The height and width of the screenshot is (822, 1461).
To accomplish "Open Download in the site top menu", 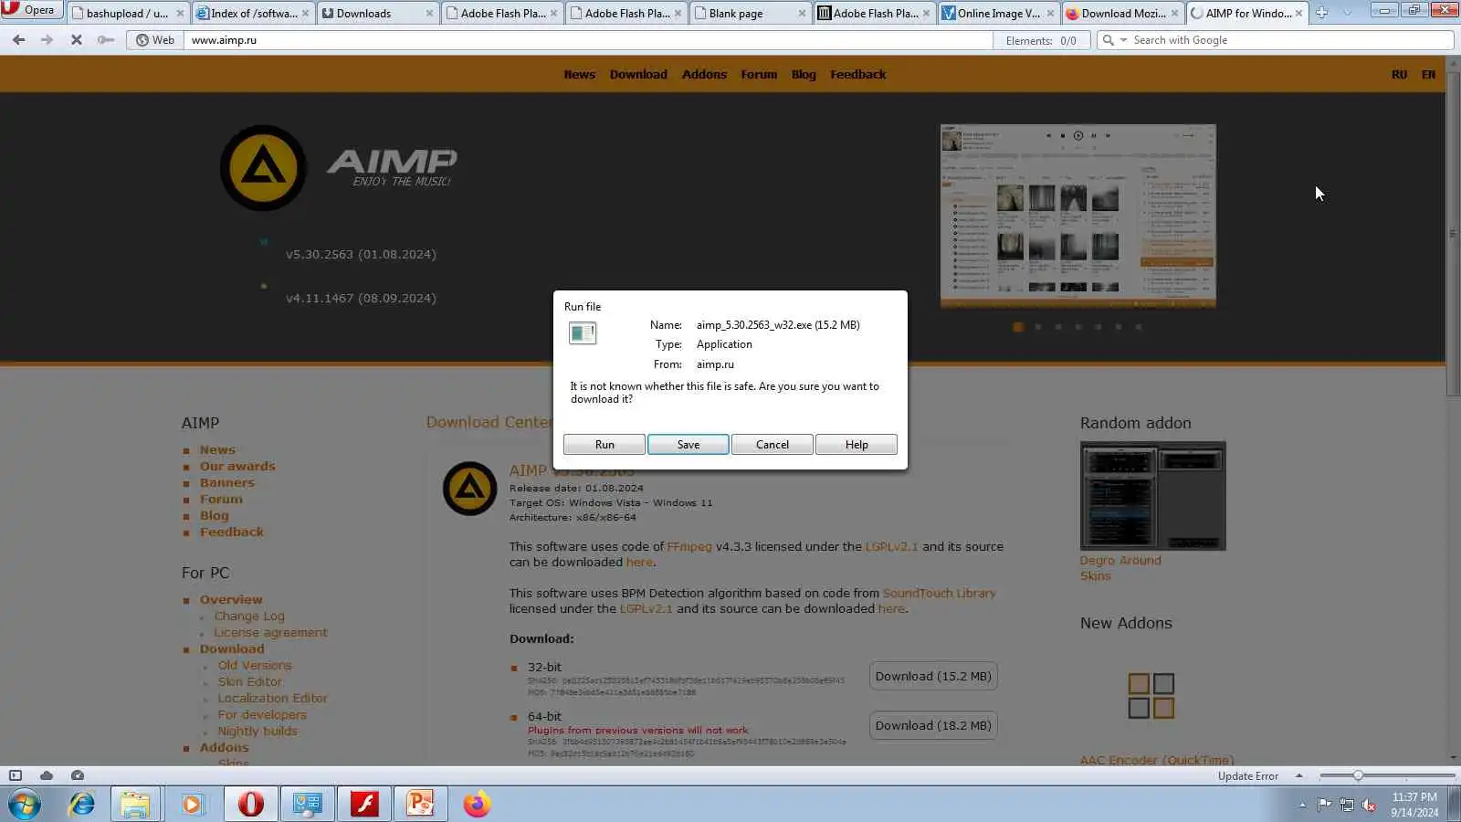I will pos(638,75).
